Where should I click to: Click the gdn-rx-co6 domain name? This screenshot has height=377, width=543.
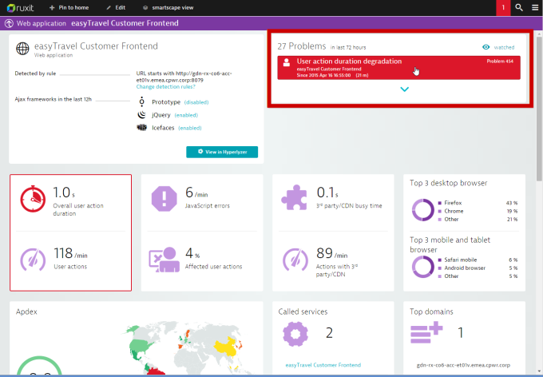[x=463, y=365]
